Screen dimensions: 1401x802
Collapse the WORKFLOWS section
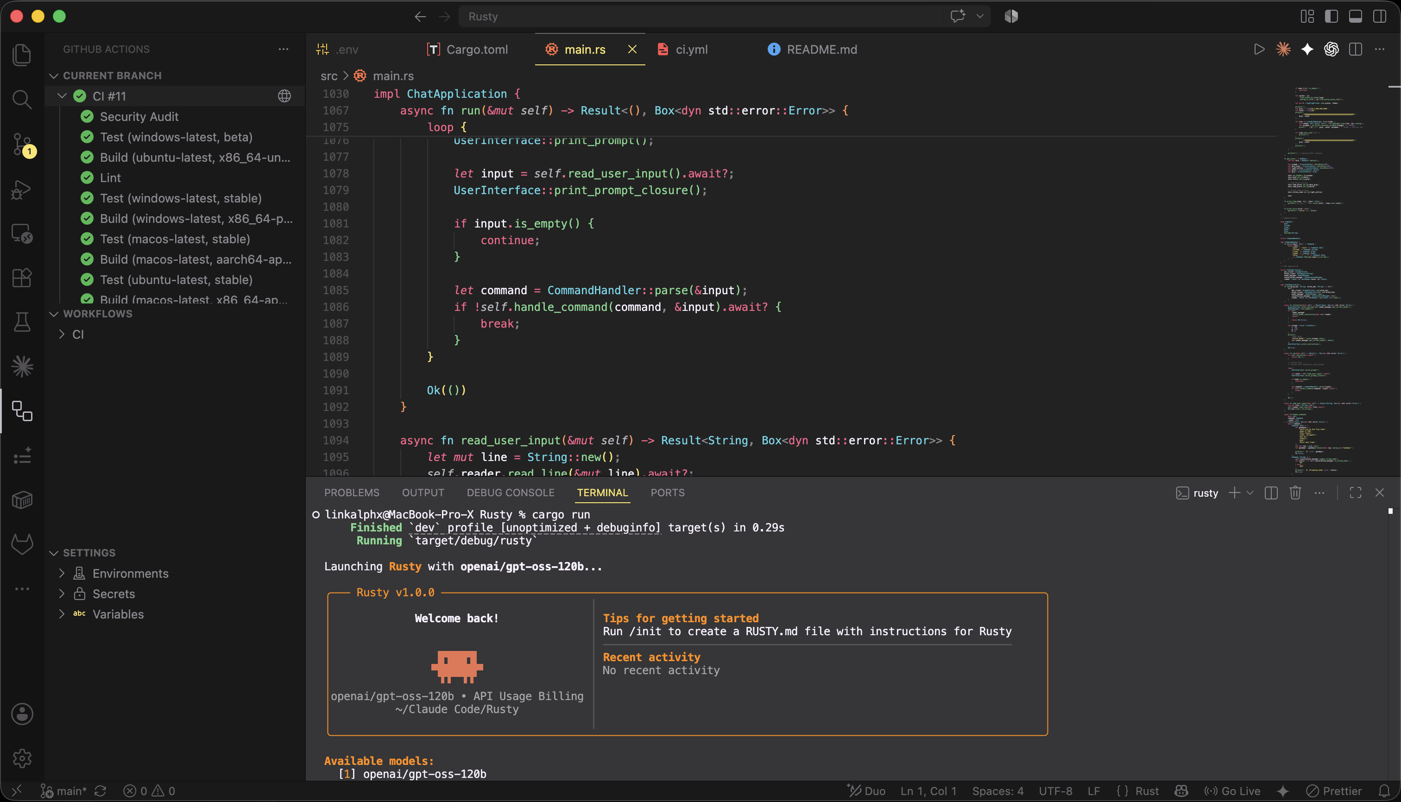tap(54, 314)
